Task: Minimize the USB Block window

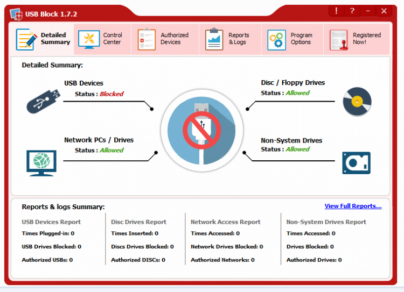Action: coord(368,11)
